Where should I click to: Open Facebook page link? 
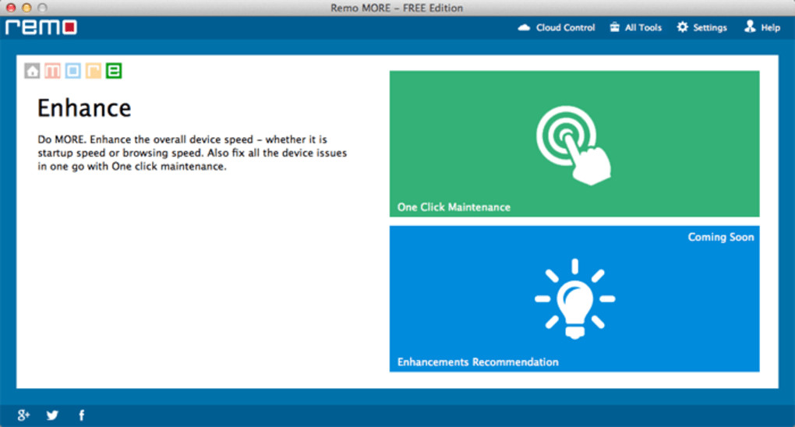tap(82, 415)
